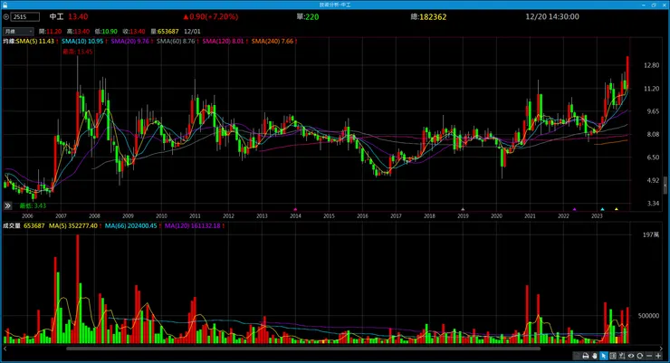
Task: Click the horizontal scrollbar thumb
Action: pos(303,349)
